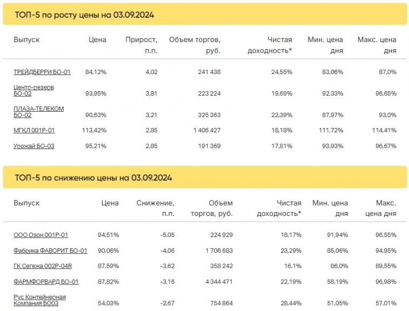Screen dimensions: 409x311
Task: Click the 28,44% net yield cell
Action: click(290, 303)
